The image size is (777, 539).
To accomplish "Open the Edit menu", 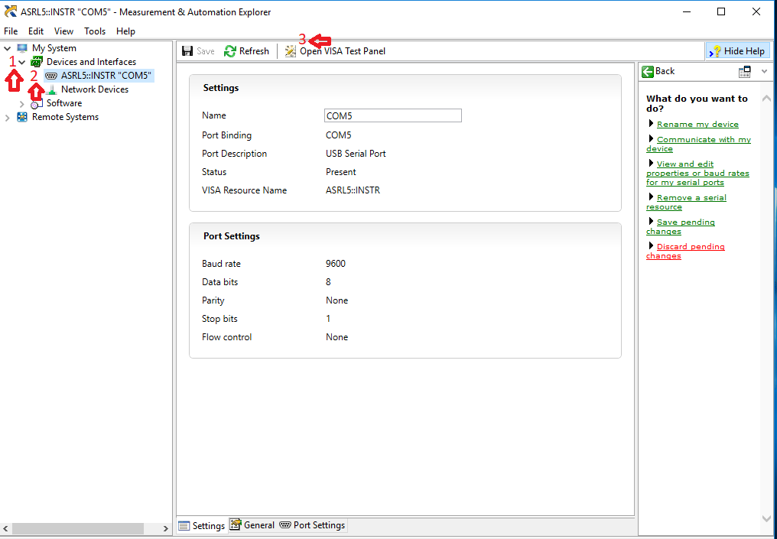I will tap(36, 31).
